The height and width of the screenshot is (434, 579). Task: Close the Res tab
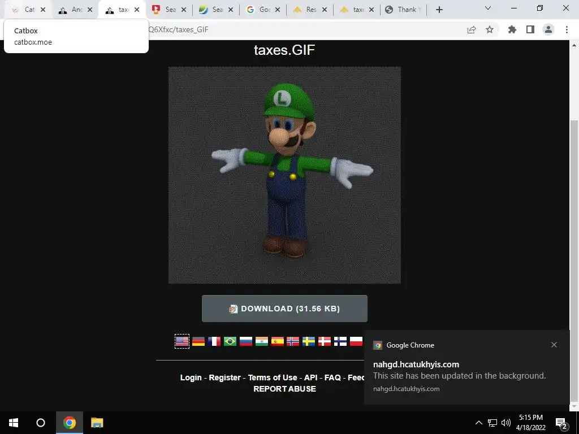tap(324, 10)
